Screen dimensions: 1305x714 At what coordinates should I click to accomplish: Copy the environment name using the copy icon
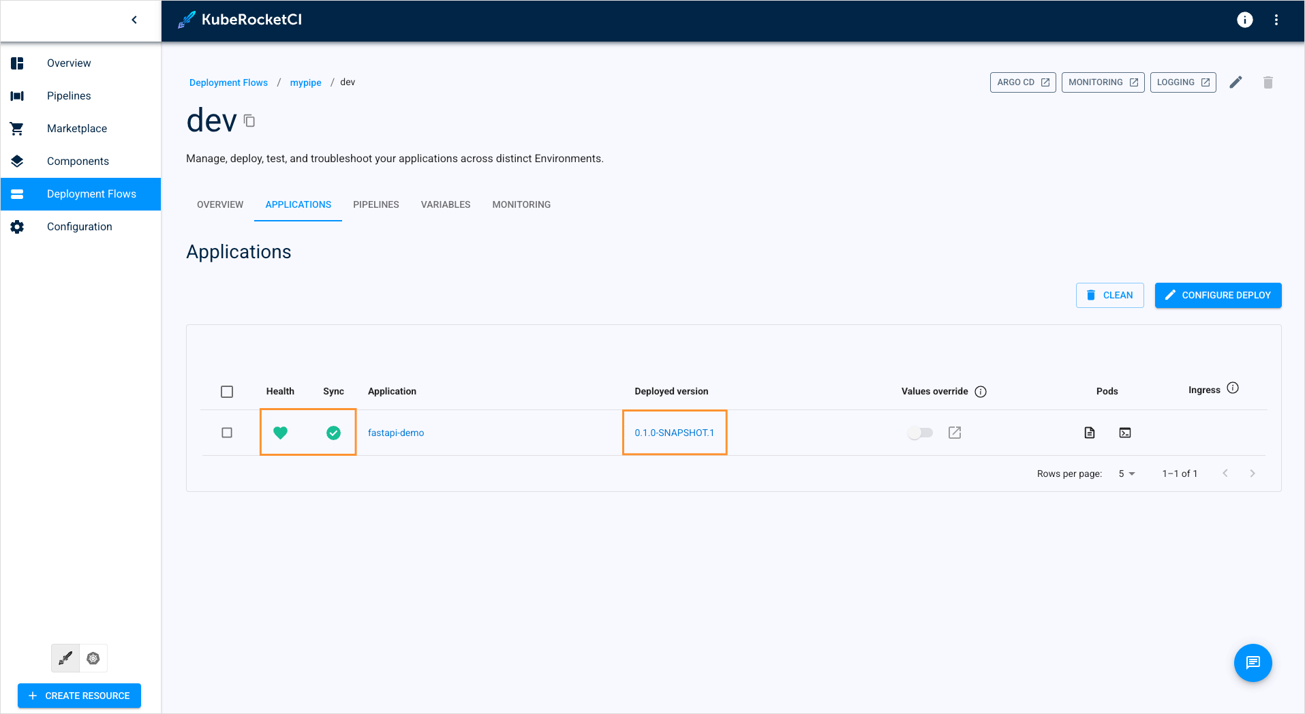249,120
